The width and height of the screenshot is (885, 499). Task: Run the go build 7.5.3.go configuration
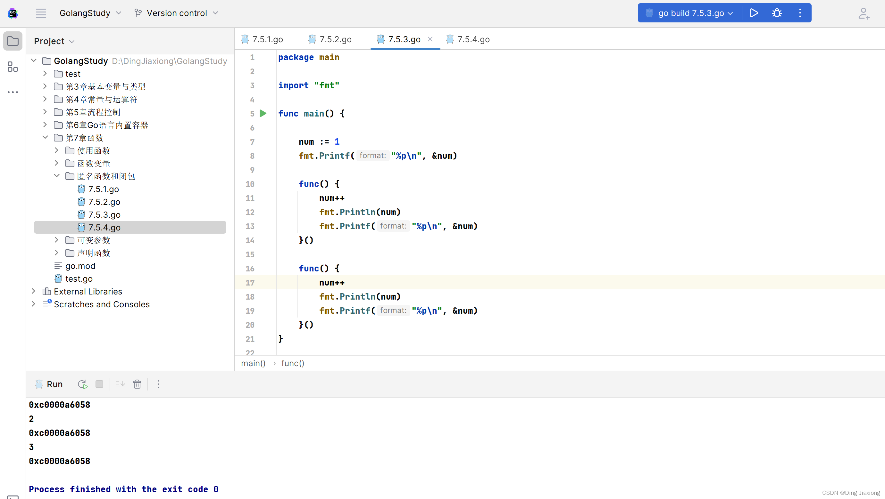[754, 13]
